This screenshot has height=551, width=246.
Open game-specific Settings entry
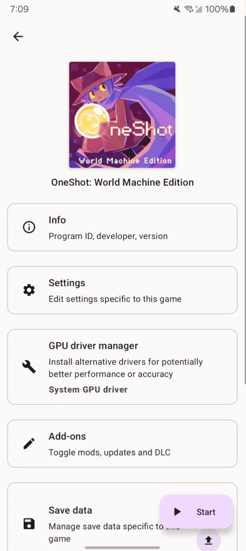pos(123,290)
